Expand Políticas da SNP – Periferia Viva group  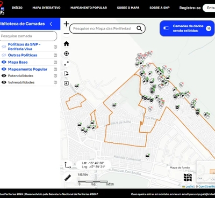click(x=24, y=47)
